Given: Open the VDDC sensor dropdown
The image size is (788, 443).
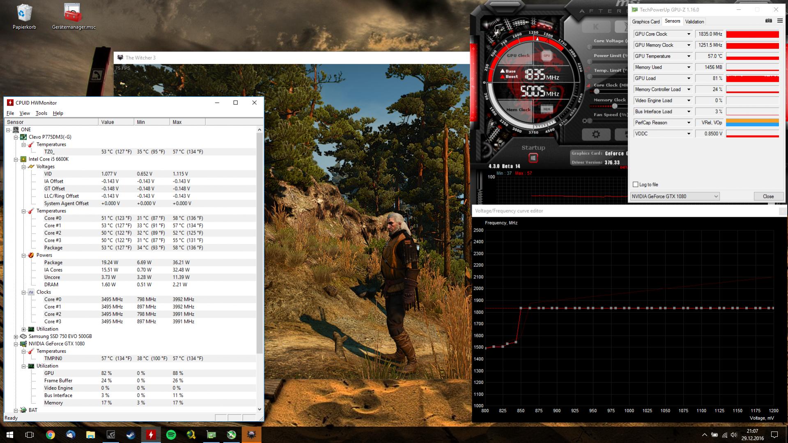Looking at the screenshot, I should pyautogui.click(x=689, y=134).
